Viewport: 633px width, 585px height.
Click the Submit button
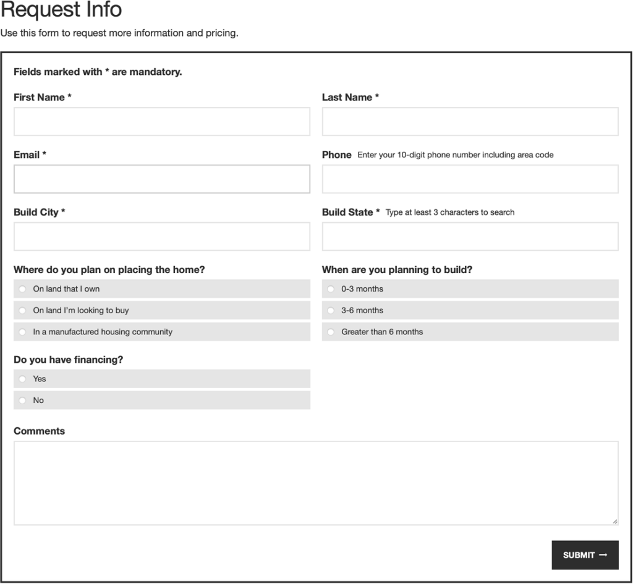point(585,555)
